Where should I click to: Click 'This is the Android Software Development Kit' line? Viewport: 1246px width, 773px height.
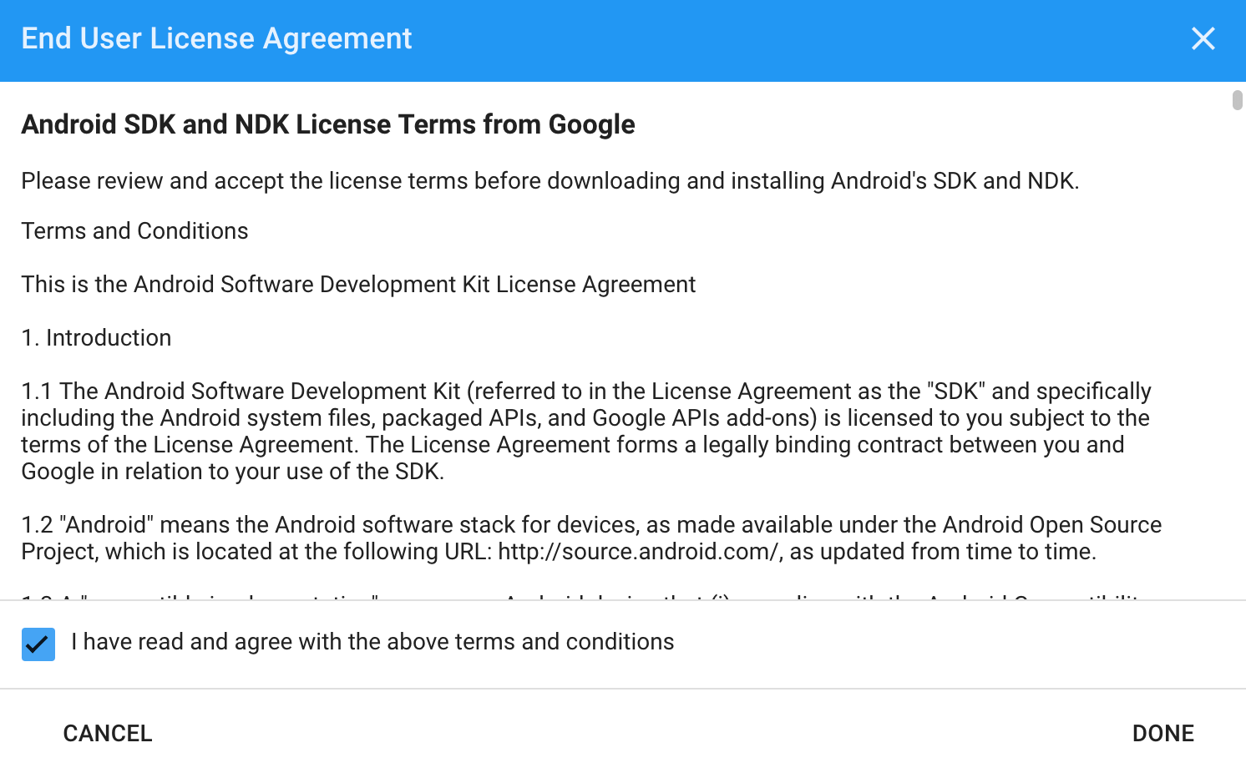(358, 284)
